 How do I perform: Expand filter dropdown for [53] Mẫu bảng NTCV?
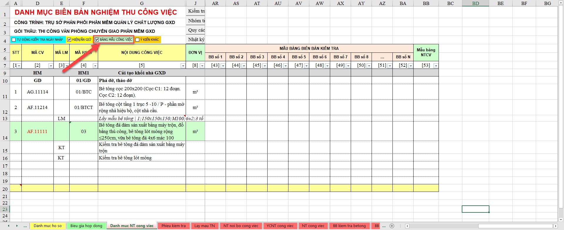pyautogui.click(x=436, y=66)
